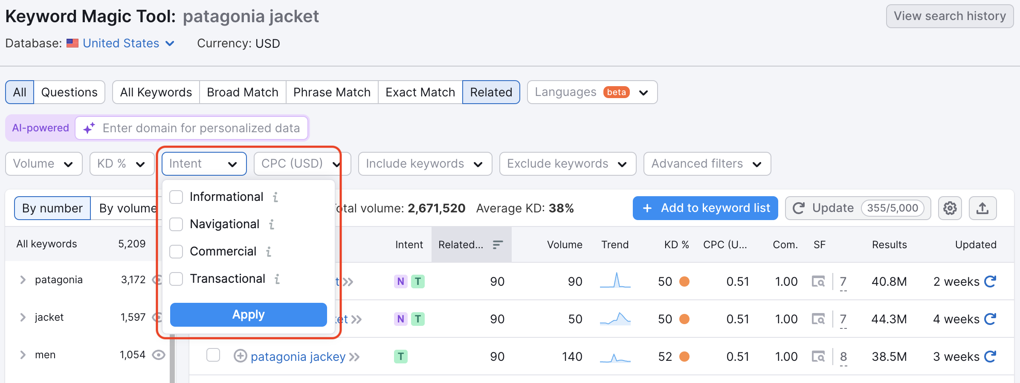Click the Update 355/5,000 button
The height and width of the screenshot is (383, 1020).
(x=858, y=208)
